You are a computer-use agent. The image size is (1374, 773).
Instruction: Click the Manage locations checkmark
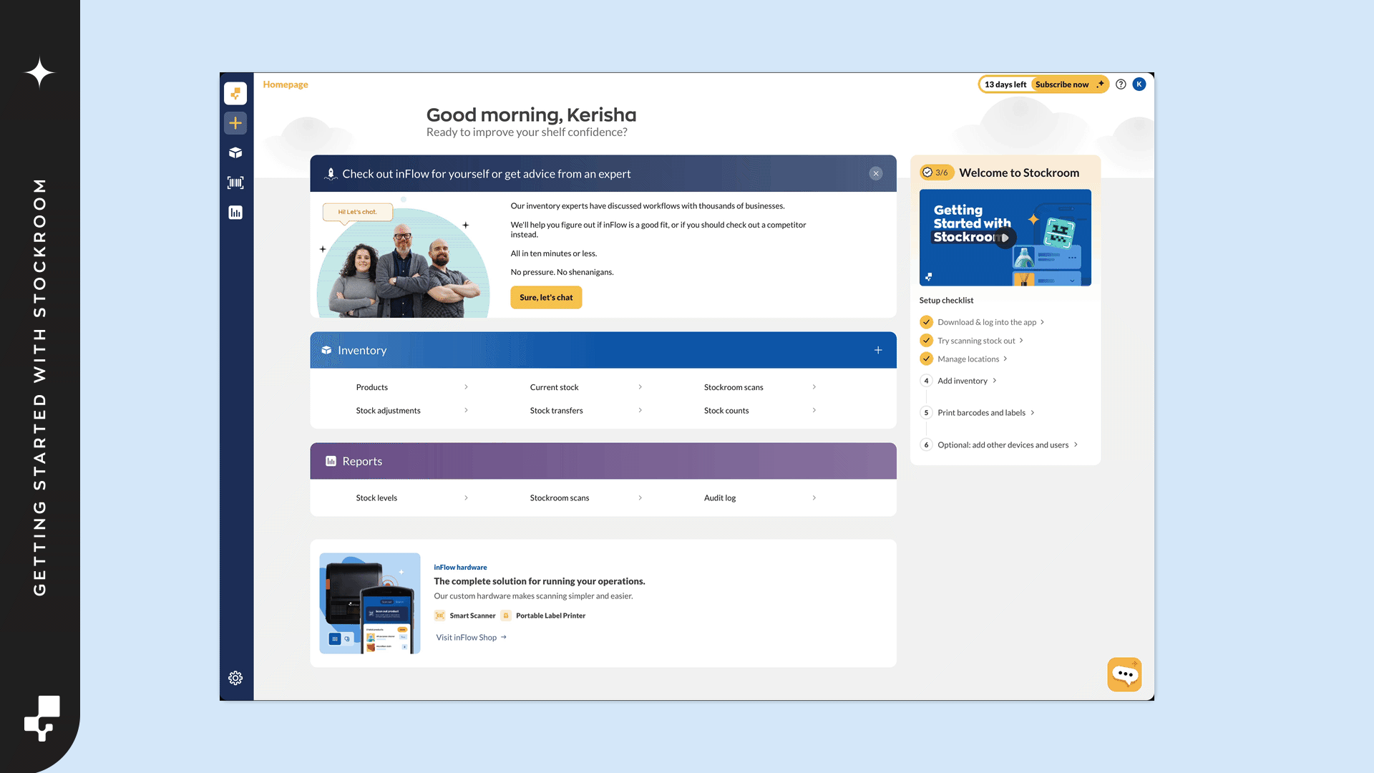[926, 359]
